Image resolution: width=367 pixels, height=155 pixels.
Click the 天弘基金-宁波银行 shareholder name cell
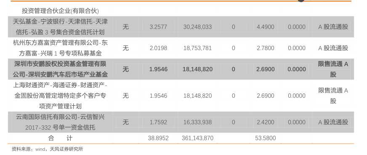point(60,27)
